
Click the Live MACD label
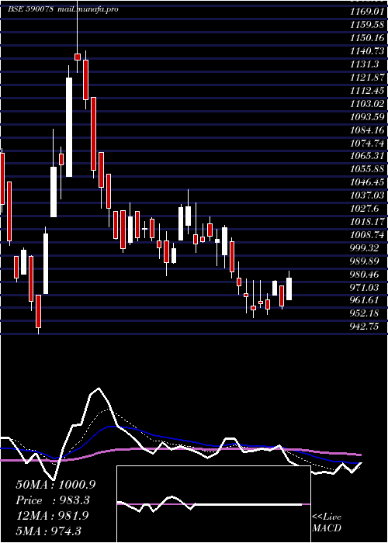pos(327,523)
